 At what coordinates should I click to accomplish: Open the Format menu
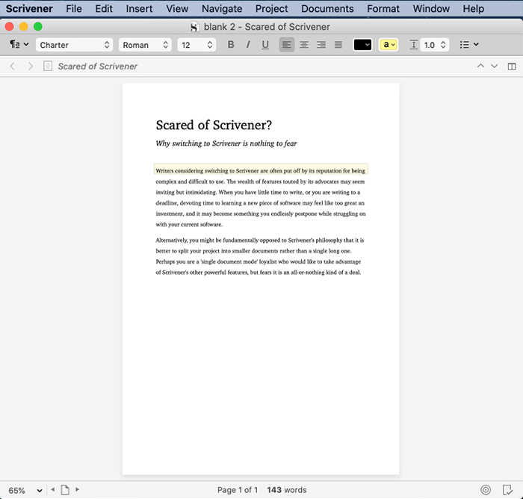click(383, 8)
